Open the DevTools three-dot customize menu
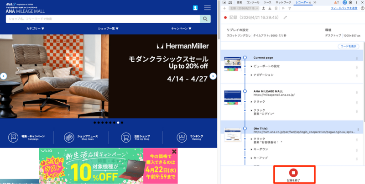 pyautogui.click(x=356, y=2)
